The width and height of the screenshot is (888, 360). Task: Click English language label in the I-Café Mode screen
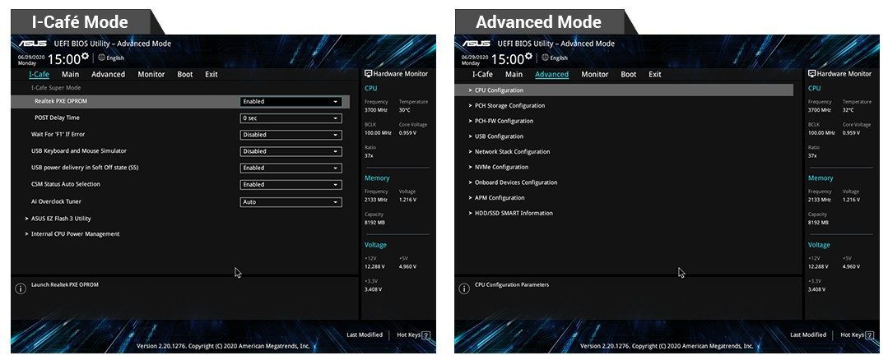click(115, 58)
